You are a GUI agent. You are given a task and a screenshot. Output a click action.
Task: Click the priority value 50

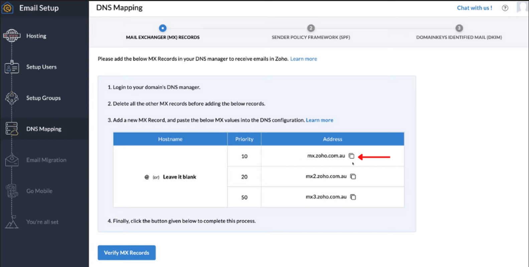(244, 197)
